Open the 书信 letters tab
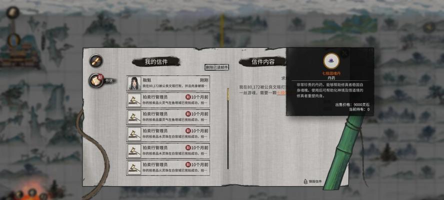Image resolution: width=444 pixels, height=200 pixels. click(x=96, y=80)
